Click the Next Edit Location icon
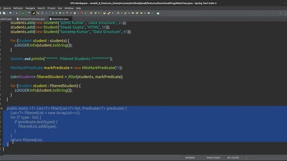The image size is (287, 161). point(137,13)
